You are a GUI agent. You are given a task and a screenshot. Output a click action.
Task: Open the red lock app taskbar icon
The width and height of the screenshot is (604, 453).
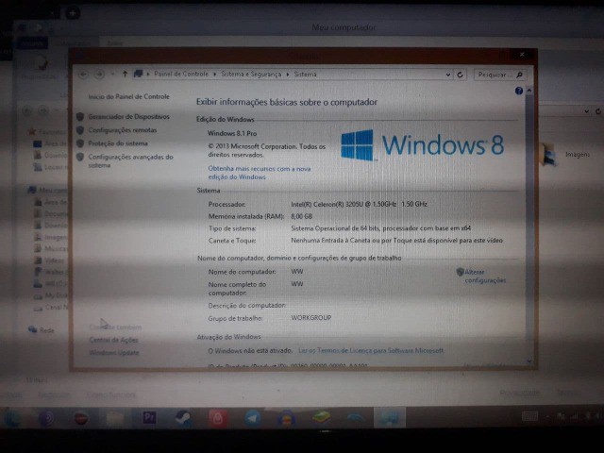pos(218,418)
